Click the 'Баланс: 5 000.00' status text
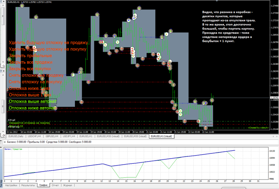This screenshot has width=279, height=189. pyautogui.click(x=17, y=142)
